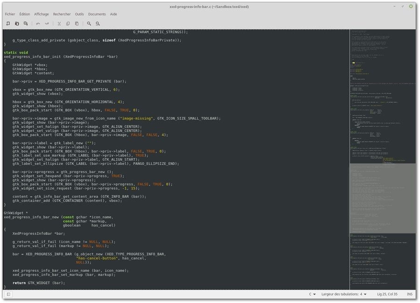Click the Copy icon in toolbar

tap(68, 23)
